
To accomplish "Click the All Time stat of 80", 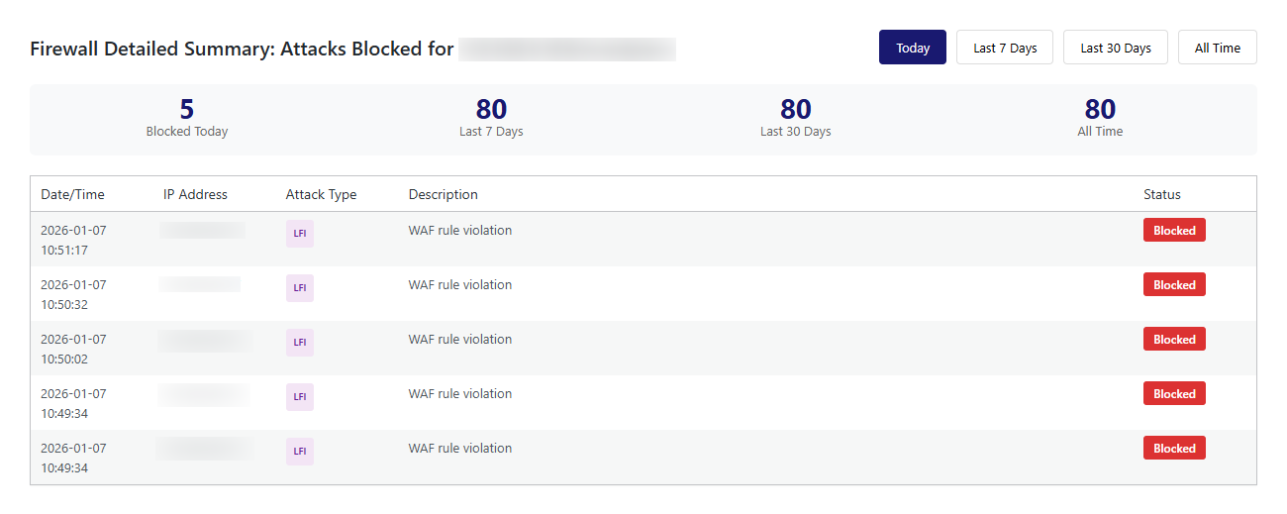I will 1100,110.
